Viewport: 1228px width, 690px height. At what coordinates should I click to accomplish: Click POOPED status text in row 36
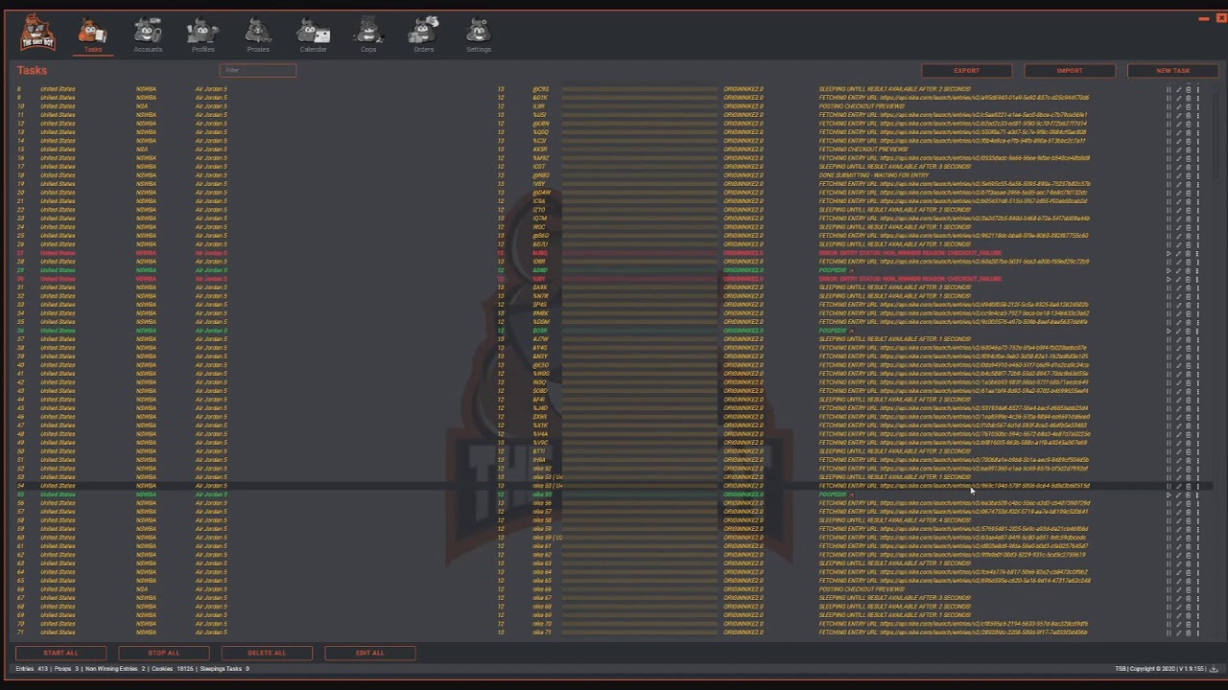click(835, 331)
